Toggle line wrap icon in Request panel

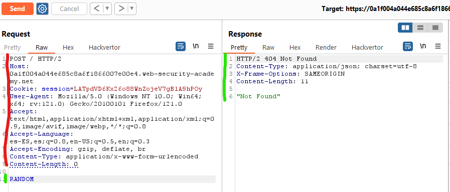point(181,46)
